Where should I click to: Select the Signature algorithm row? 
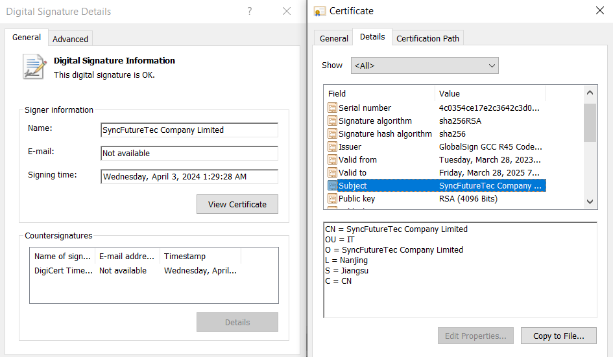coord(437,121)
